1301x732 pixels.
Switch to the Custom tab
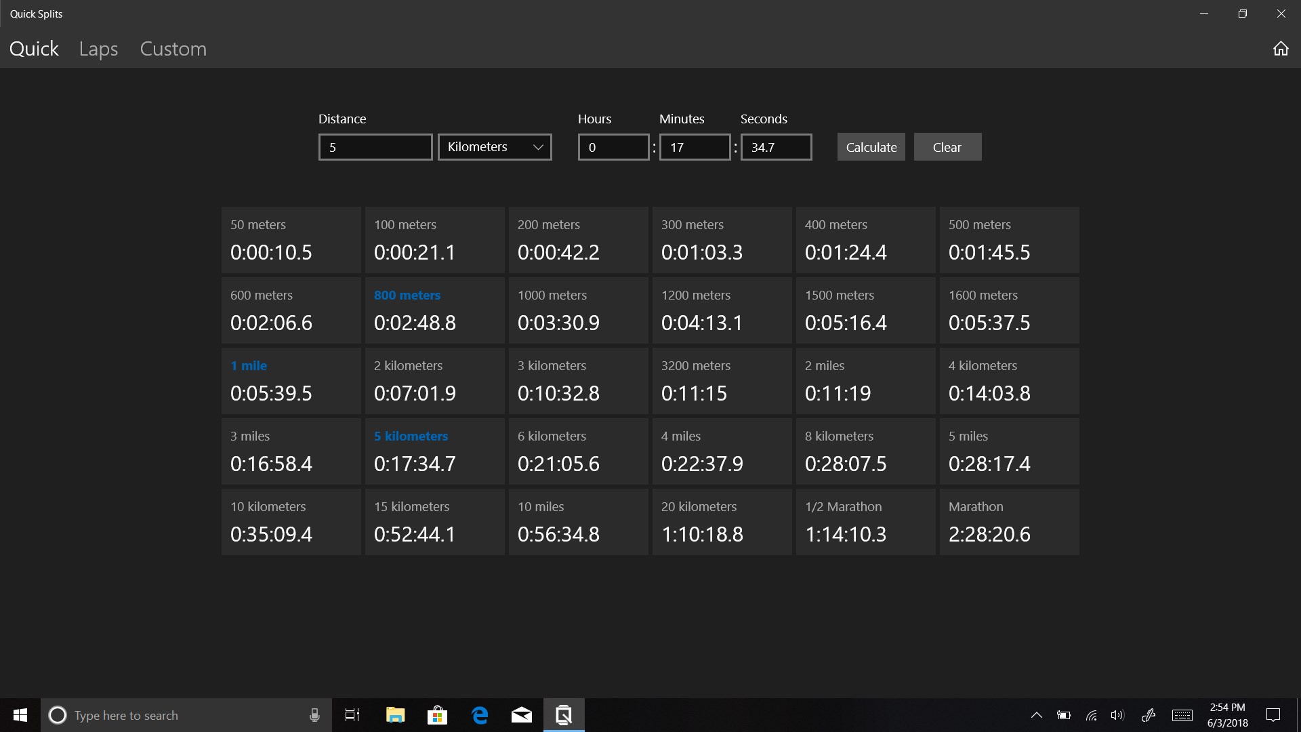[x=173, y=49]
